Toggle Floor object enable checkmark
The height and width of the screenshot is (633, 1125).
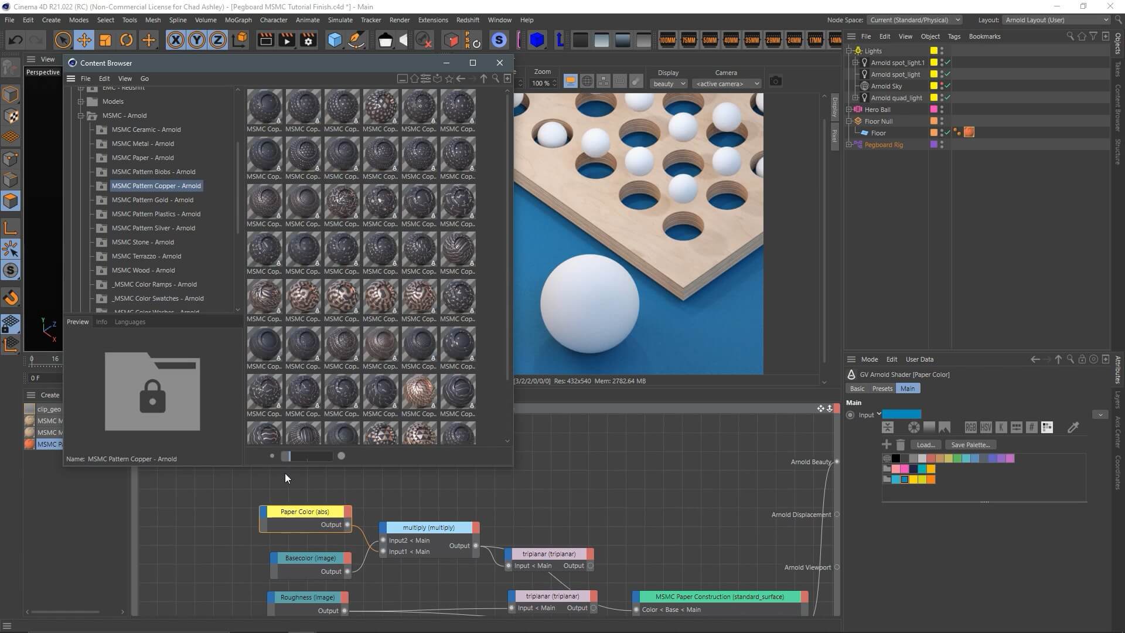pyautogui.click(x=947, y=132)
